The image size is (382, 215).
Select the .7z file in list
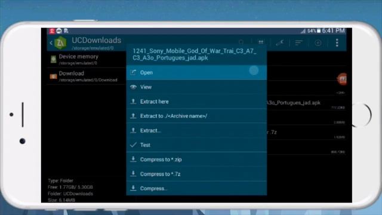click(x=306, y=133)
